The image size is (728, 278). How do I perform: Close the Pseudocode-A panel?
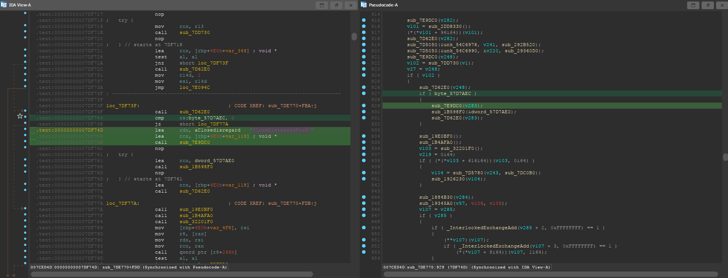tap(722, 5)
